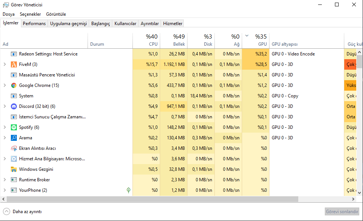Expand the Hizmet Ana Bilgisayarı process group
Image resolution: width=363 pixels, height=221 pixels.
click(4, 159)
